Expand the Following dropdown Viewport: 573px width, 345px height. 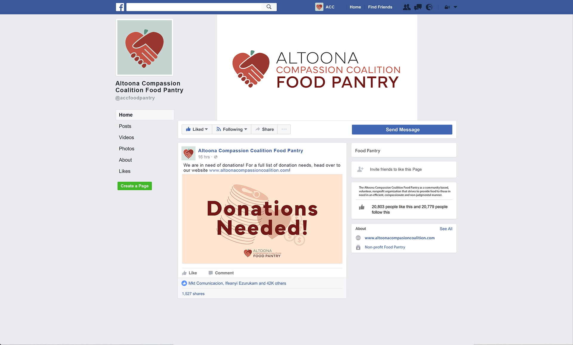232,129
